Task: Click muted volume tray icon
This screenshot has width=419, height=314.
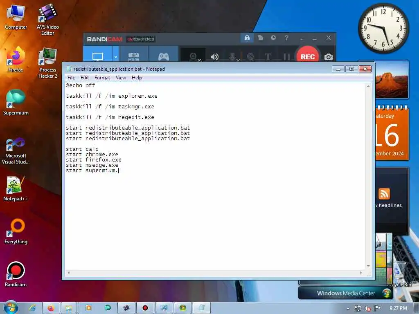Action: (368, 308)
